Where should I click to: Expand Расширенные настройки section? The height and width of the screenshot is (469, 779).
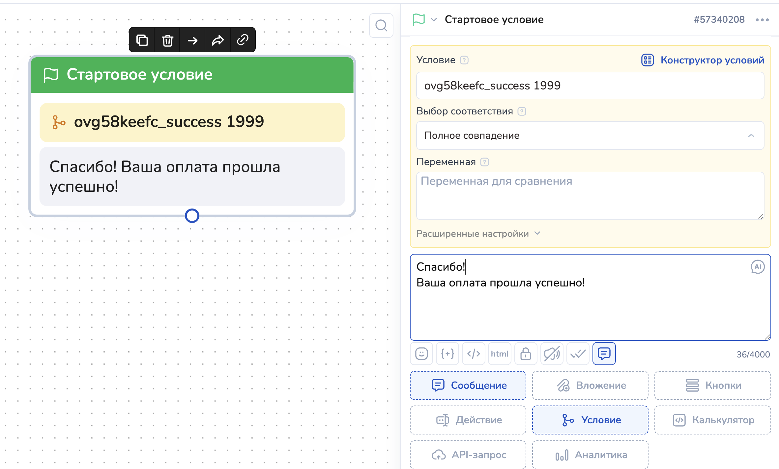(x=478, y=234)
